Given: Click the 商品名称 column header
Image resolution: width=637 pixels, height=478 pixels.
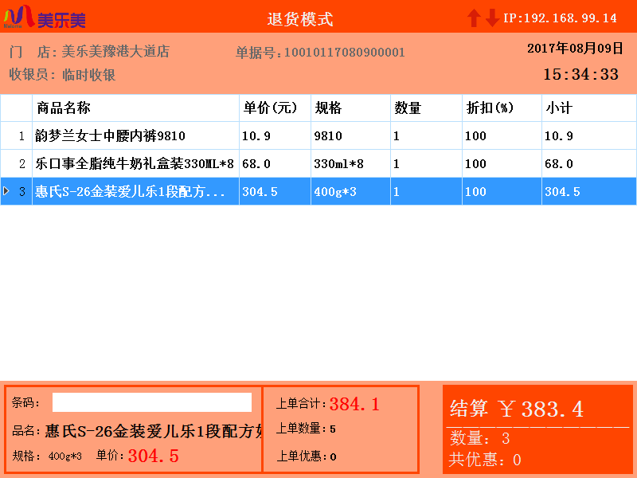Looking at the screenshot, I should coord(135,108).
